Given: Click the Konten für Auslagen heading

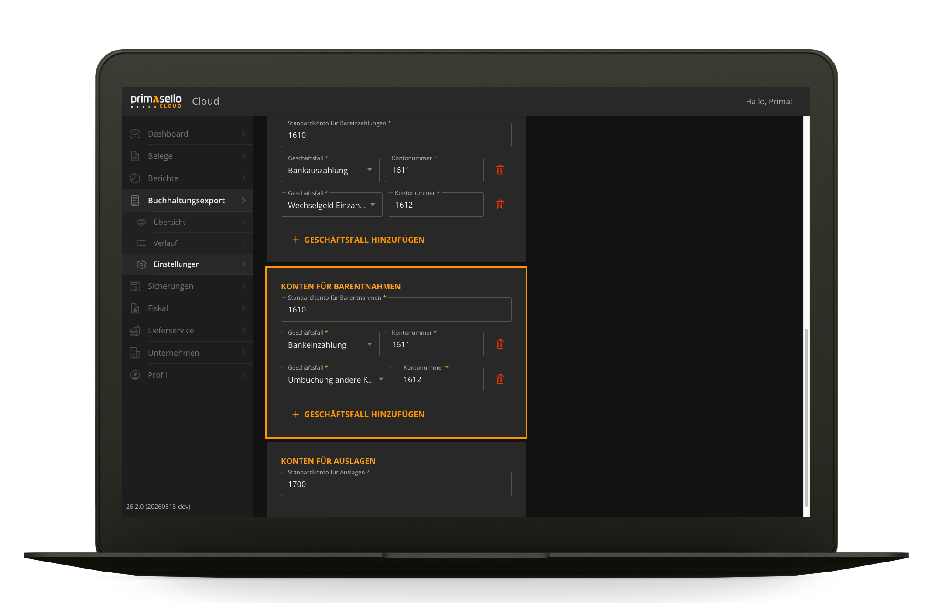Looking at the screenshot, I should click(328, 461).
